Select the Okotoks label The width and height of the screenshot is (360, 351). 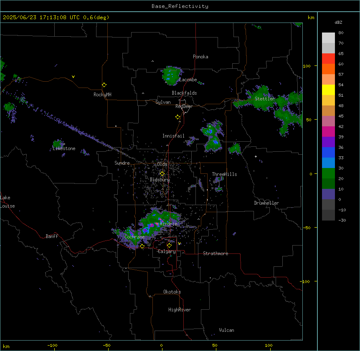coord(172,292)
